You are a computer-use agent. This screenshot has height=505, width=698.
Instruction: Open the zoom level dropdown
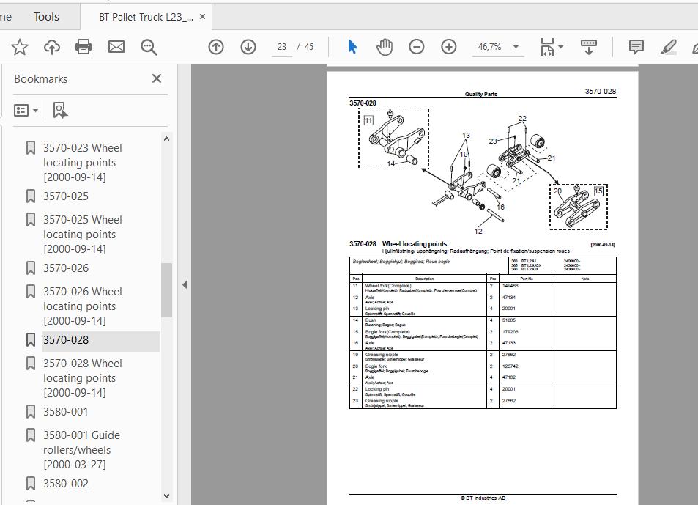click(516, 47)
